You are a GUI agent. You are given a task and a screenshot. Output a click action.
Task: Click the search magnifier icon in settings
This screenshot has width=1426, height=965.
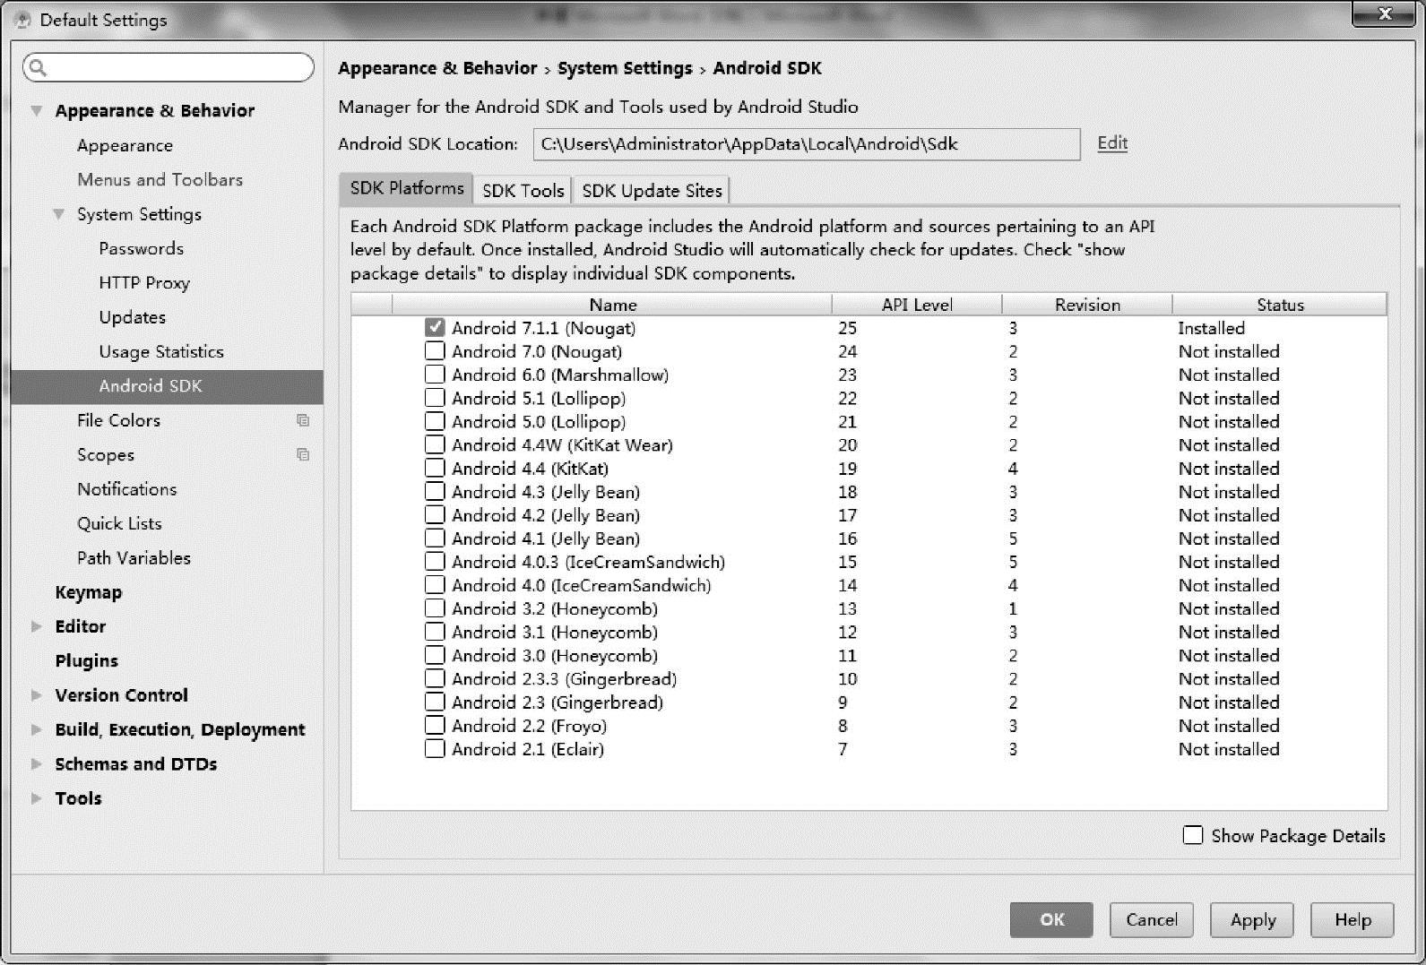point(38,67)
